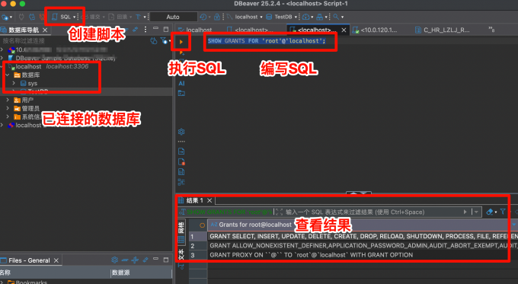
Task: Click the custom filter funnel icon in results
Action: (503, 212)
